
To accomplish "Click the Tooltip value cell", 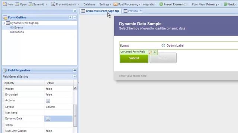I will point(59,125).
